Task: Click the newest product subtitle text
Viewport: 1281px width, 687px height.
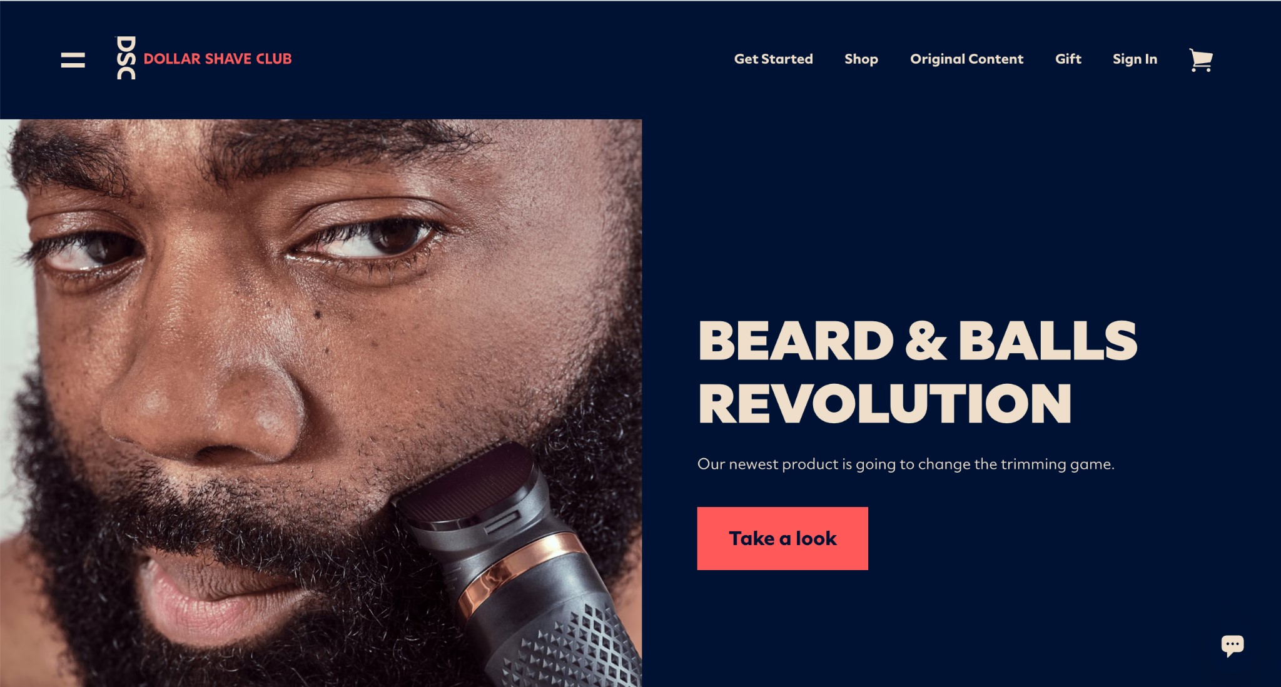Action: [906, 464]
